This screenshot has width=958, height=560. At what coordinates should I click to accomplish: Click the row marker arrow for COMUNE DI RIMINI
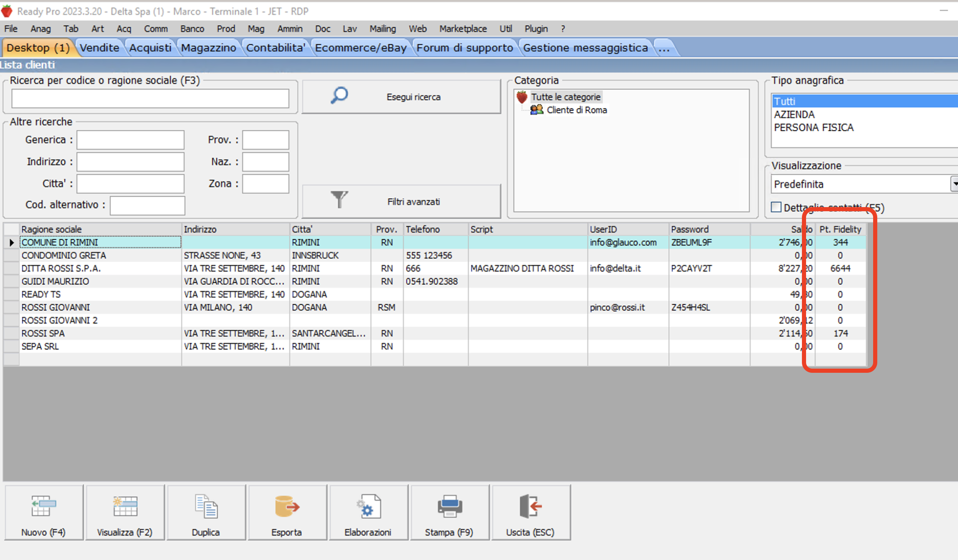click(12, 242)
